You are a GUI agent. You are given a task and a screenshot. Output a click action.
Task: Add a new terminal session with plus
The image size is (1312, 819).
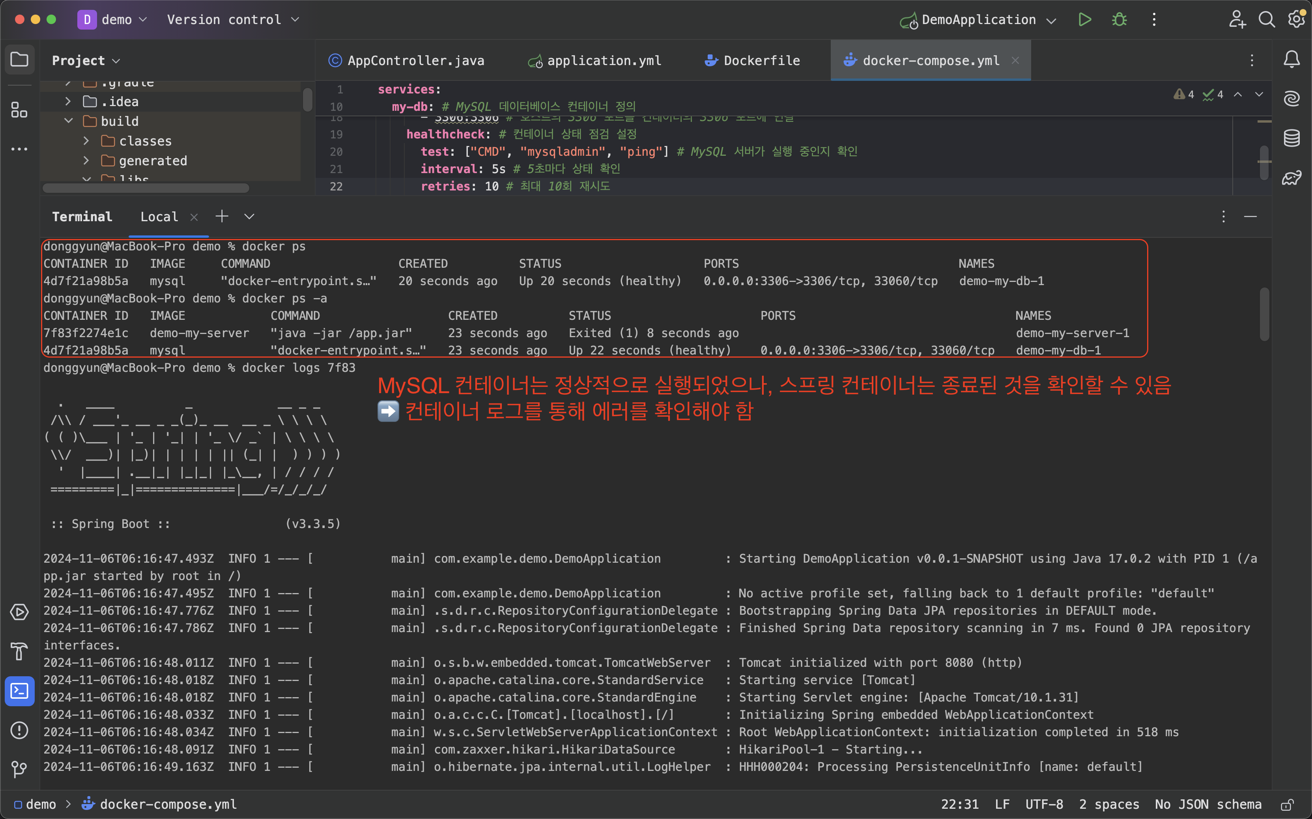coord(222,216)
